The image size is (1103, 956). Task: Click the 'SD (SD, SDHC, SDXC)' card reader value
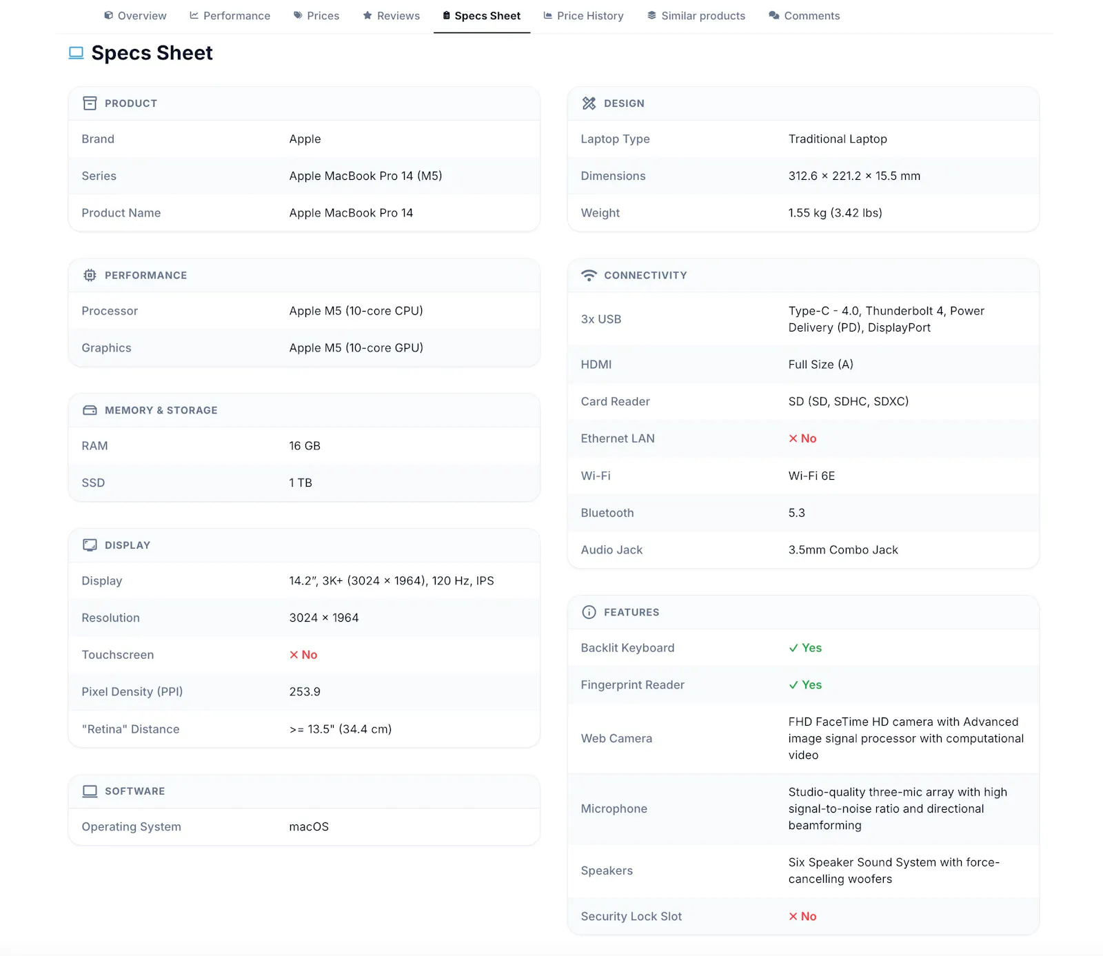coord(849,402)
